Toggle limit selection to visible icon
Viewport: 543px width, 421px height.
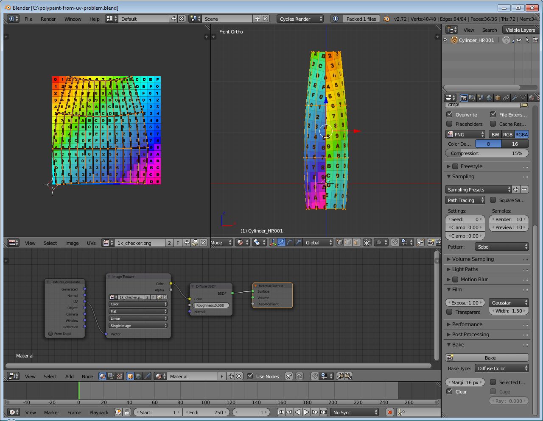(x=367, y=242)
